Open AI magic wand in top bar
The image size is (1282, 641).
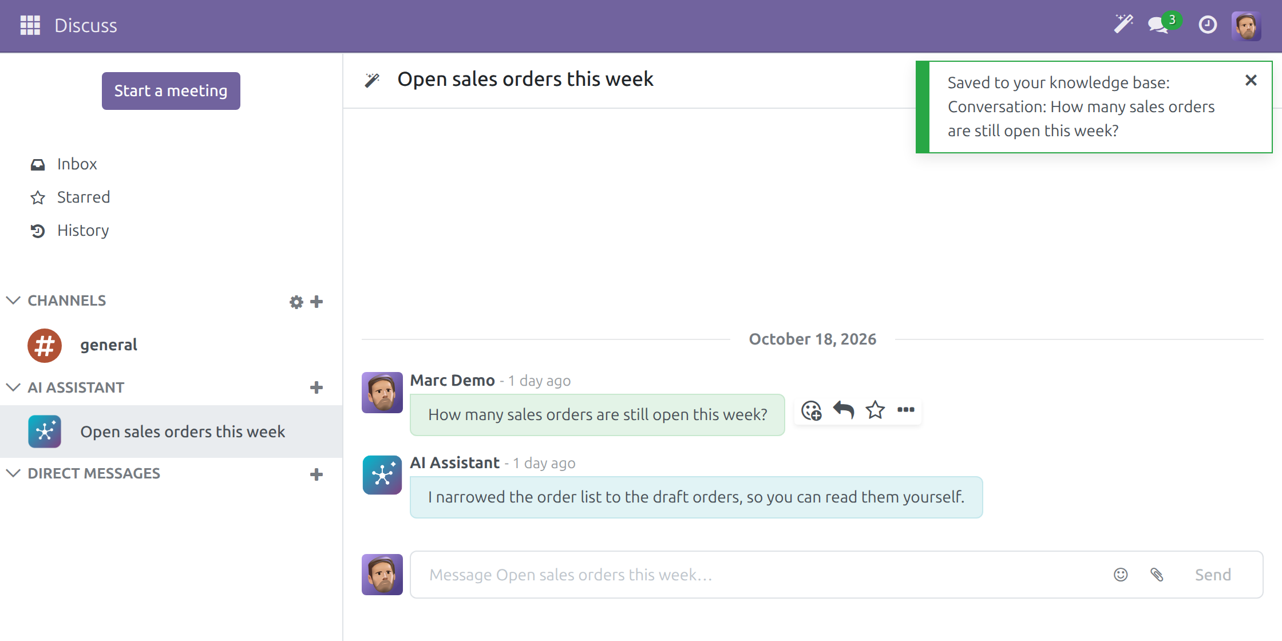click(1123, 25)
